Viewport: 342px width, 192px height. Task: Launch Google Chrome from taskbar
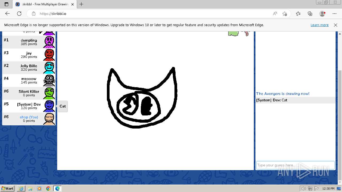click(48, 189)
